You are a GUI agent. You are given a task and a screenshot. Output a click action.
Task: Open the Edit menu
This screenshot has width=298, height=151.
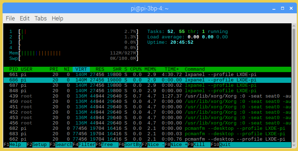25,18
